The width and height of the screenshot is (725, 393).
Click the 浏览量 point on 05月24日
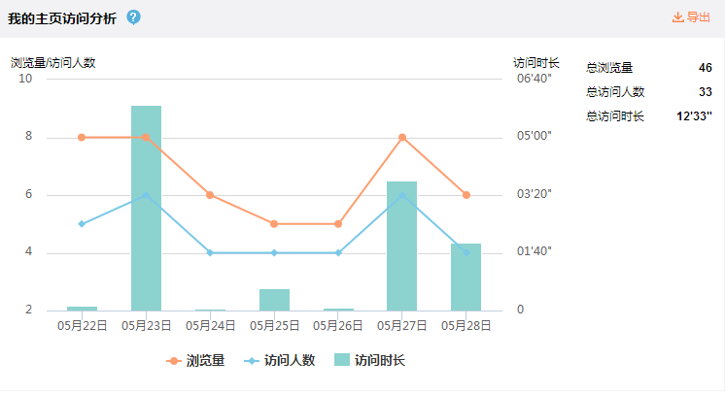point(210,195)
